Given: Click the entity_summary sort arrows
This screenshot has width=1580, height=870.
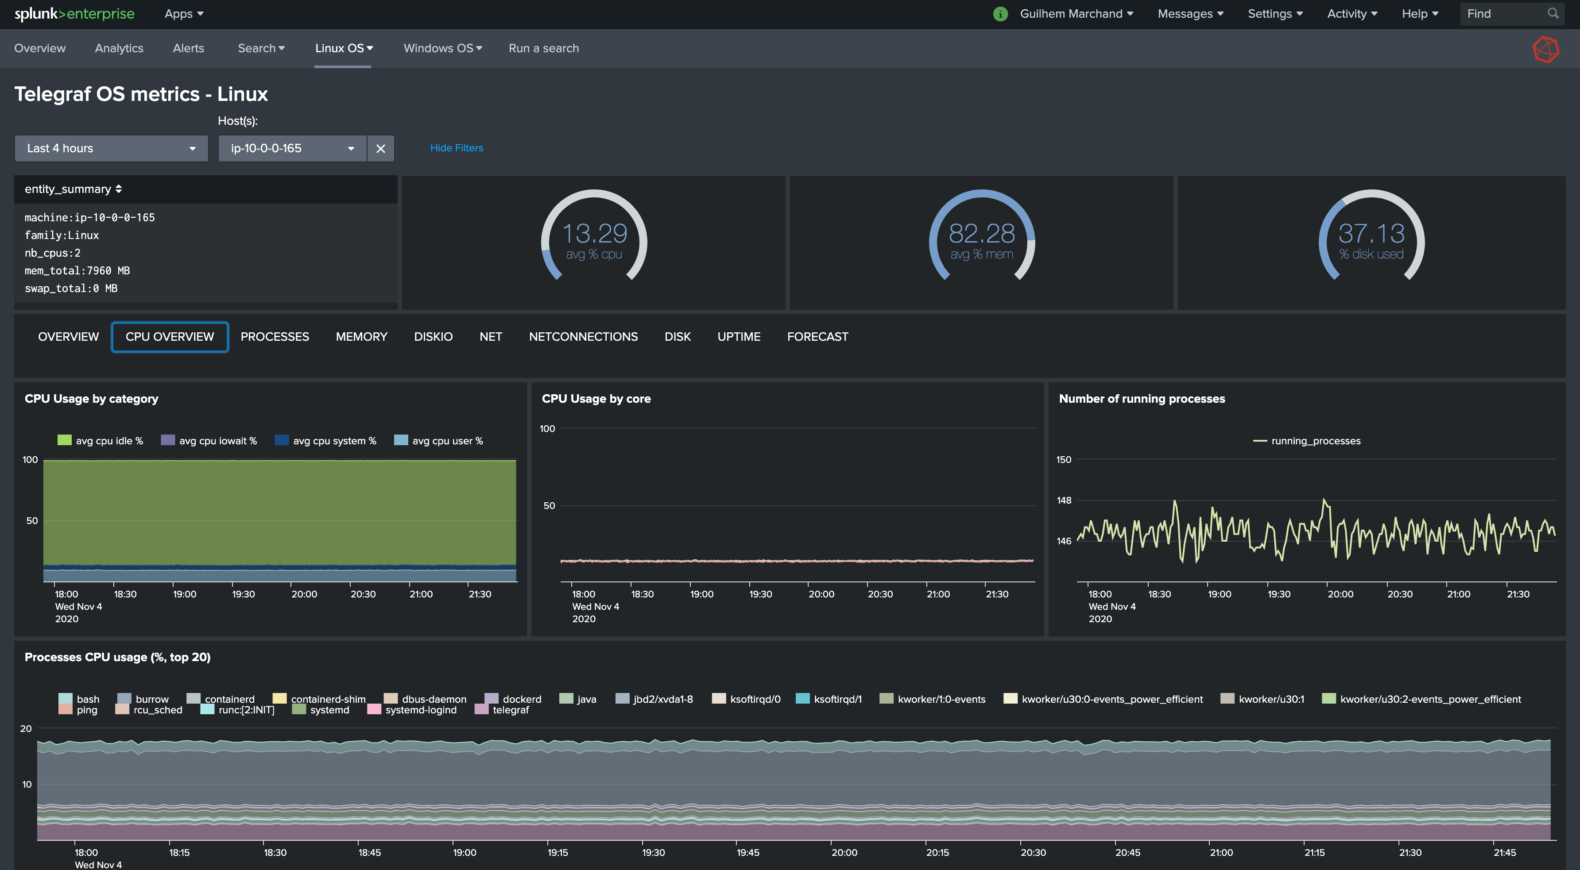Looking at the screenshot, I should pyautogui.click(x=118, y=189).
